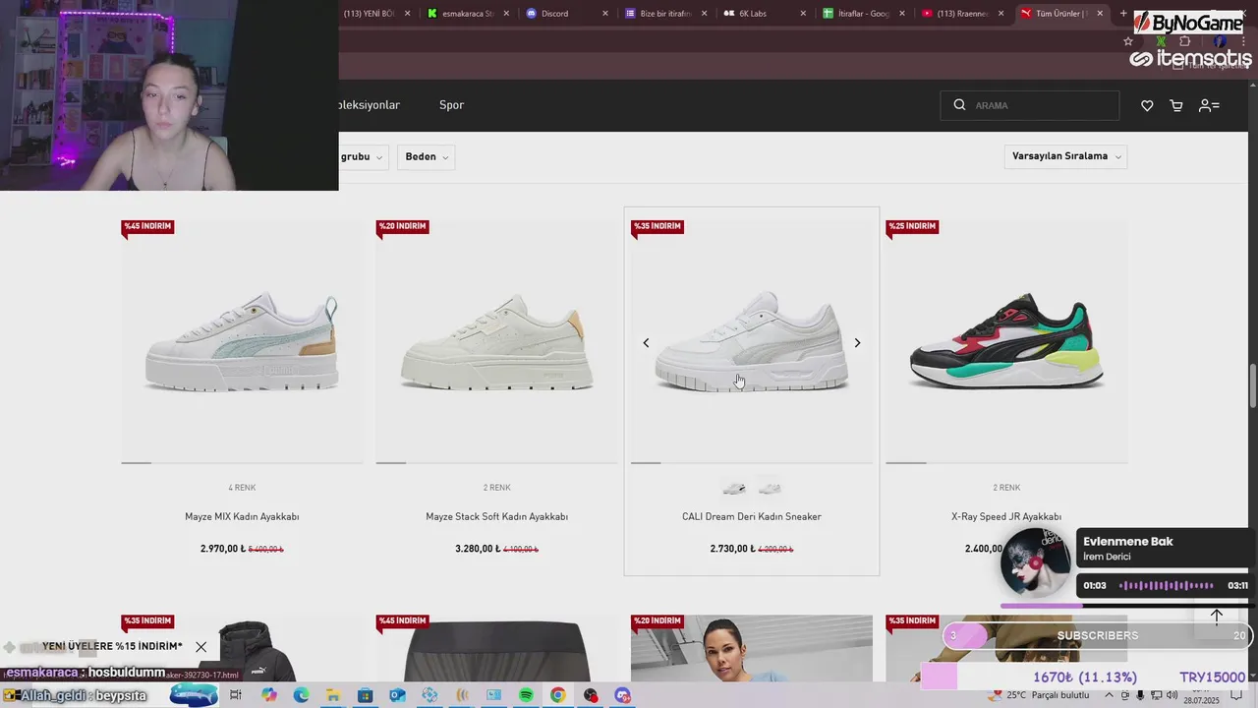
Task: Click the page vertical scrollbar thumb
Action: click(x=1253, y=385)
